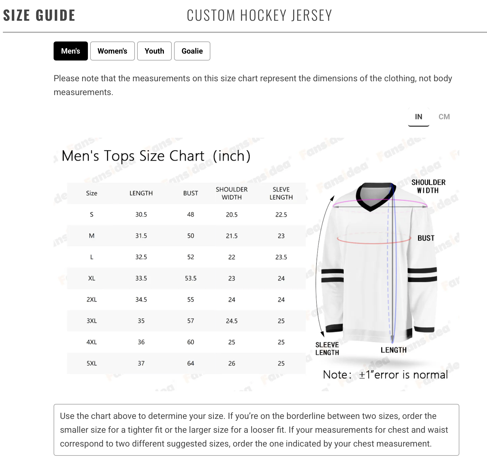Click the SIZE GUIDE heading
The height and width of the screenshot is (465, 487).
click(39, 15)
